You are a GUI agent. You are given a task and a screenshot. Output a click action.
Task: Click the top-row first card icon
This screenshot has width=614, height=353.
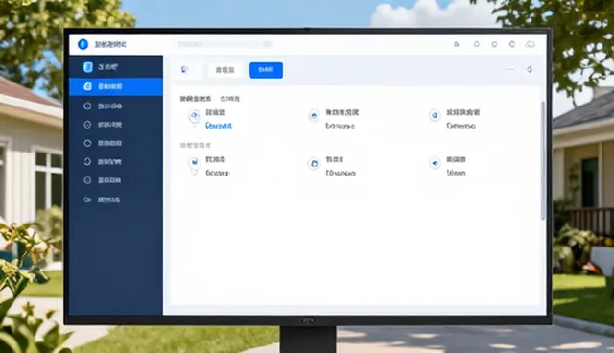pyautogui.click(x=194, y=117)
